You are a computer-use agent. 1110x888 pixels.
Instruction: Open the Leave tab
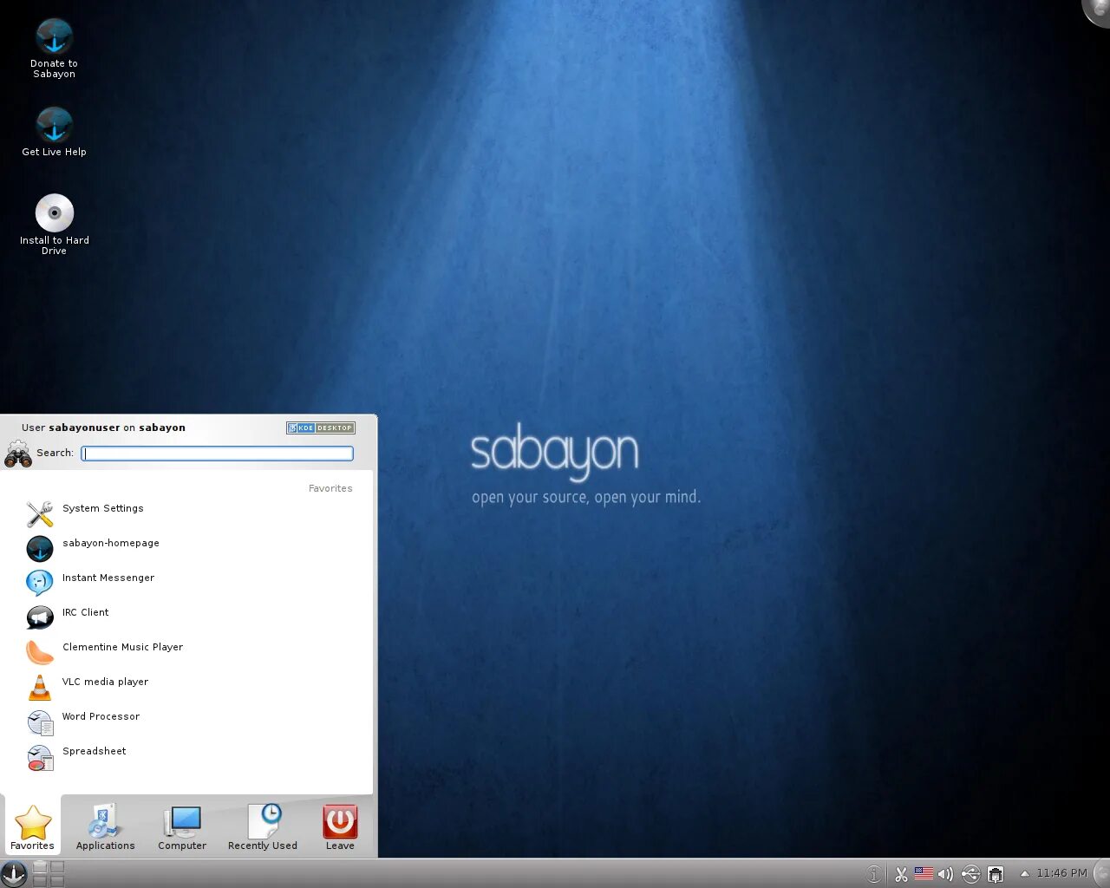click(x=340, y=827)
